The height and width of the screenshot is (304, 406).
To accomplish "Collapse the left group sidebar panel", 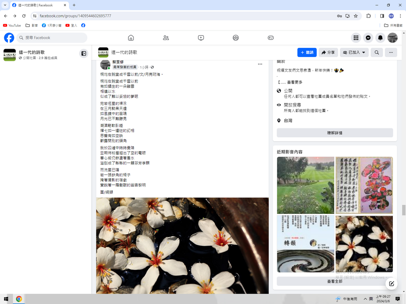I will (84, 53).
